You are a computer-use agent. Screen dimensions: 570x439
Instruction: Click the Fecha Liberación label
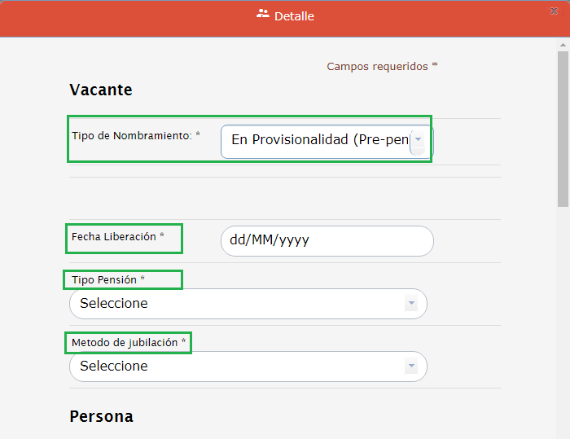117,237
